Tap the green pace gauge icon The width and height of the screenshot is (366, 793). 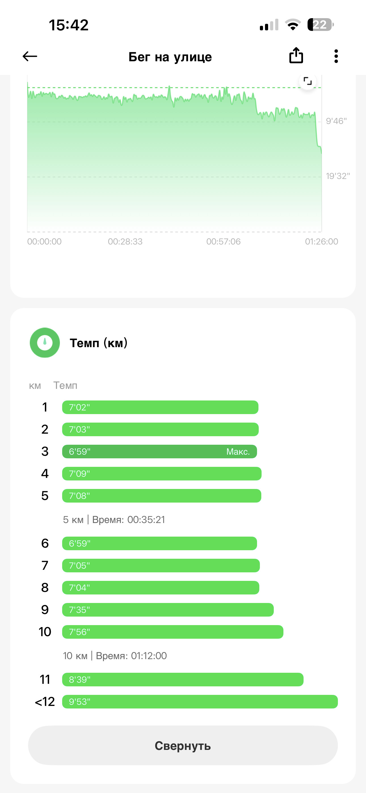click(45, 343)
